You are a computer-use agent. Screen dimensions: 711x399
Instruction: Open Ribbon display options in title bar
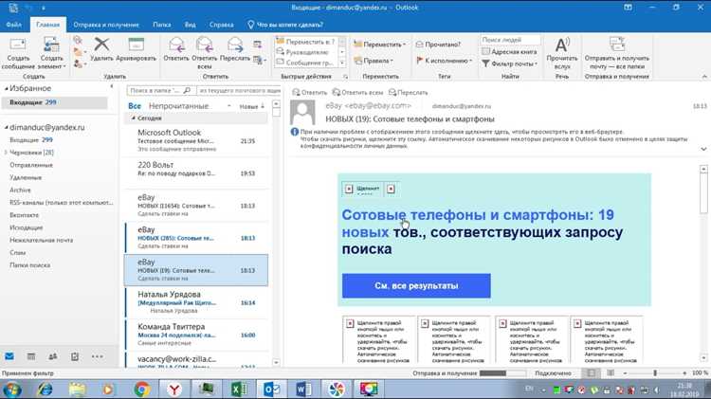[x=628, y=8]
